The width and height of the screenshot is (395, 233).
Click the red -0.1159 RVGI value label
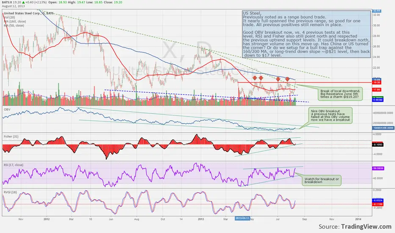(x=378, y=204)
